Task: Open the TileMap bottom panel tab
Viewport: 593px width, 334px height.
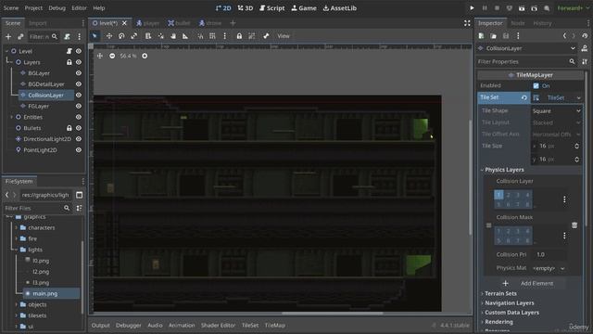Action: [275, 326]
